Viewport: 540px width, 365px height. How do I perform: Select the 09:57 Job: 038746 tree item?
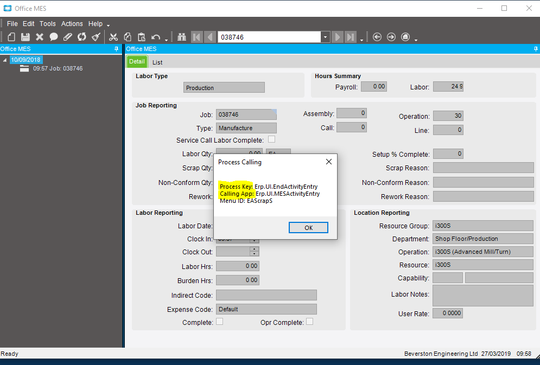tap(58, 68)
